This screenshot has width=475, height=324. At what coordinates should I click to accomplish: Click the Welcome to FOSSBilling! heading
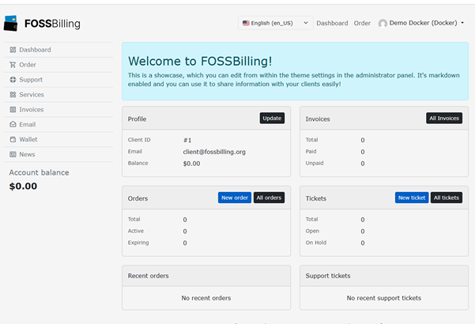(200, 61)
